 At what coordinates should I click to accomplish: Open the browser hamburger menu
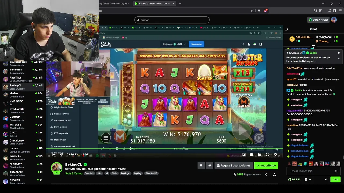[x=340, y=11]
